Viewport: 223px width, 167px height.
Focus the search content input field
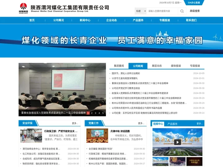[162, 11]
